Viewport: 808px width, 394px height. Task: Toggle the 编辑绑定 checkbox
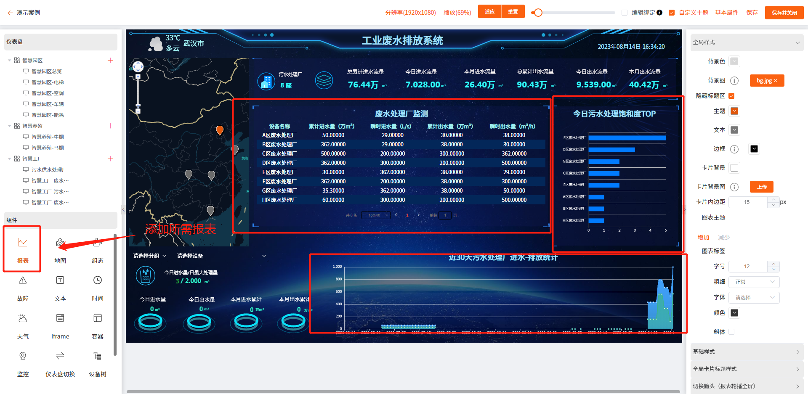click(625, 13)
